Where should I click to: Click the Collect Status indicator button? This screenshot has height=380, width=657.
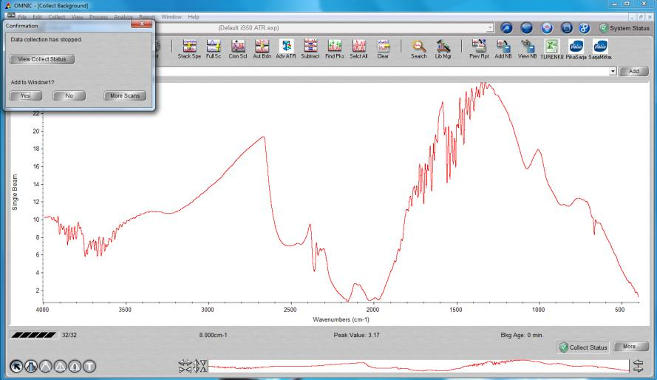[583, 347]
